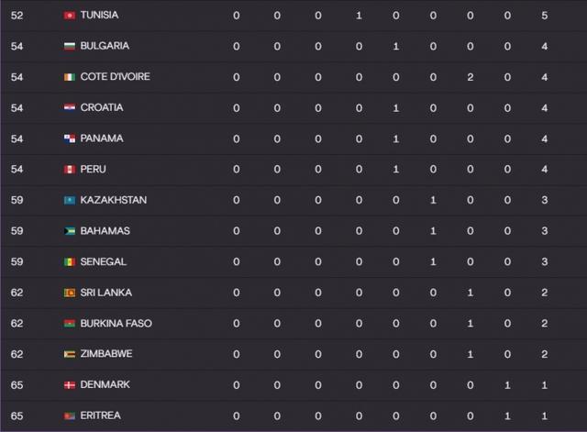Click Tunisia's total points value of 5
This screenshot has width=587, height=432.
[545, 16]
